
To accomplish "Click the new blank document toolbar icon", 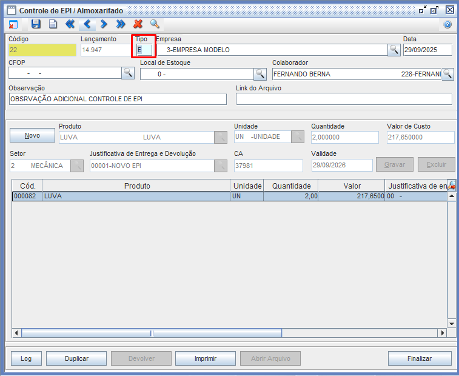I will [x=53, y=24].
